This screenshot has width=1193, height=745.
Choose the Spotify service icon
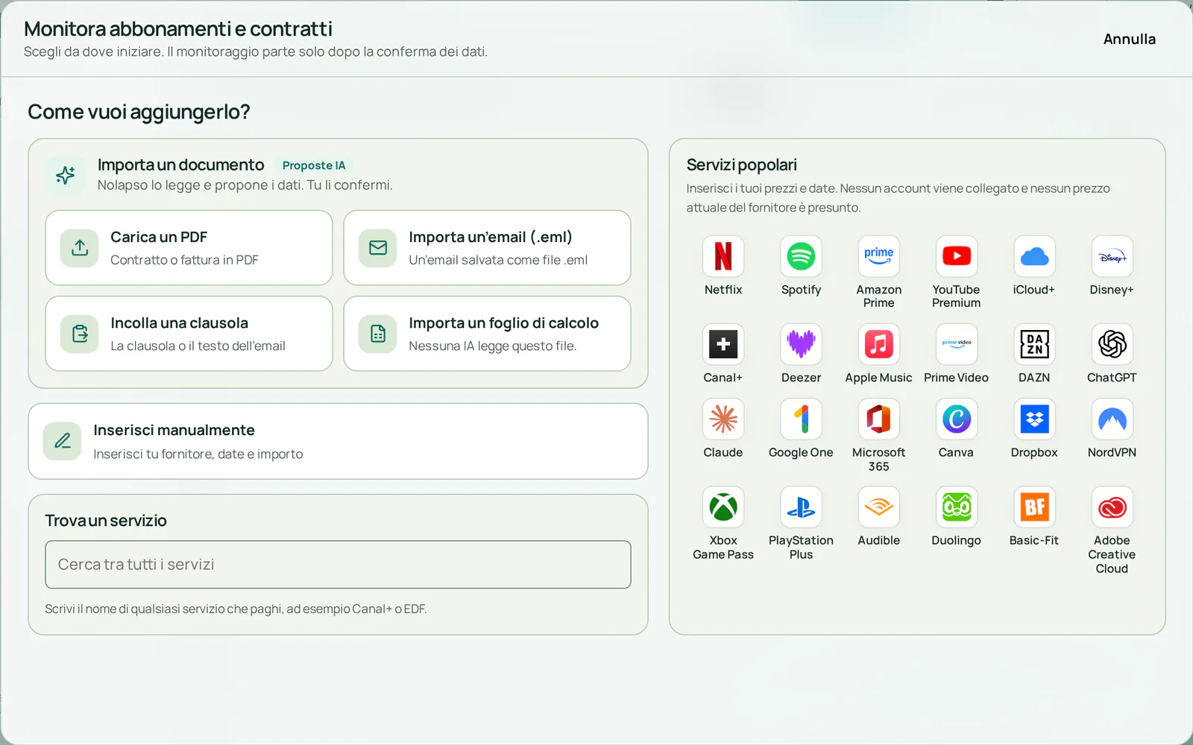point(801,256)
